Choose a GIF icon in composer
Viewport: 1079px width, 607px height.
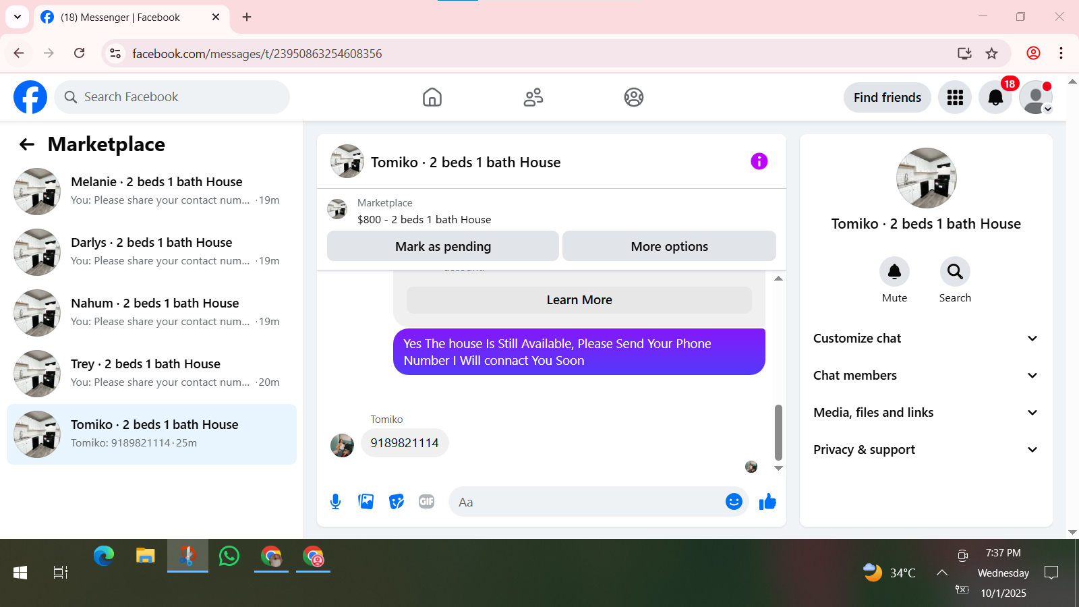[427, 502]
